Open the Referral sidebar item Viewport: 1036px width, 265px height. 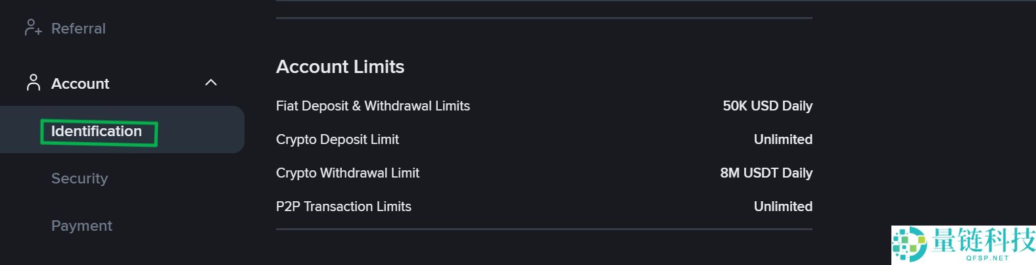[78, 28]
